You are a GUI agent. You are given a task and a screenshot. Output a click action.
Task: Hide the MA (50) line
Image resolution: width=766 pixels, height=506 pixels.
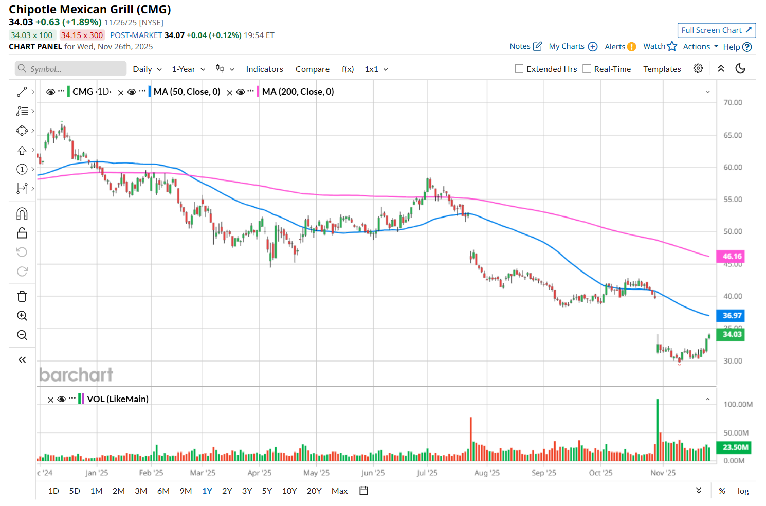pos(132,92)
